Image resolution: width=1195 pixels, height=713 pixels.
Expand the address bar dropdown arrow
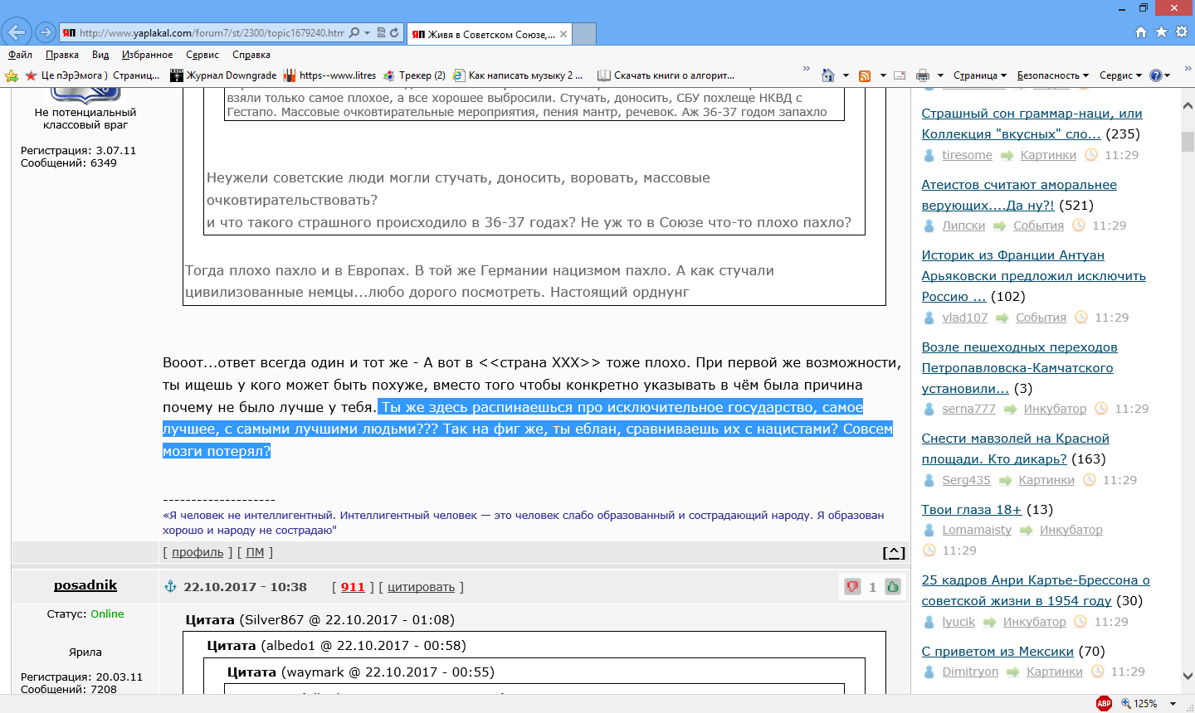(x=368, y=33)
